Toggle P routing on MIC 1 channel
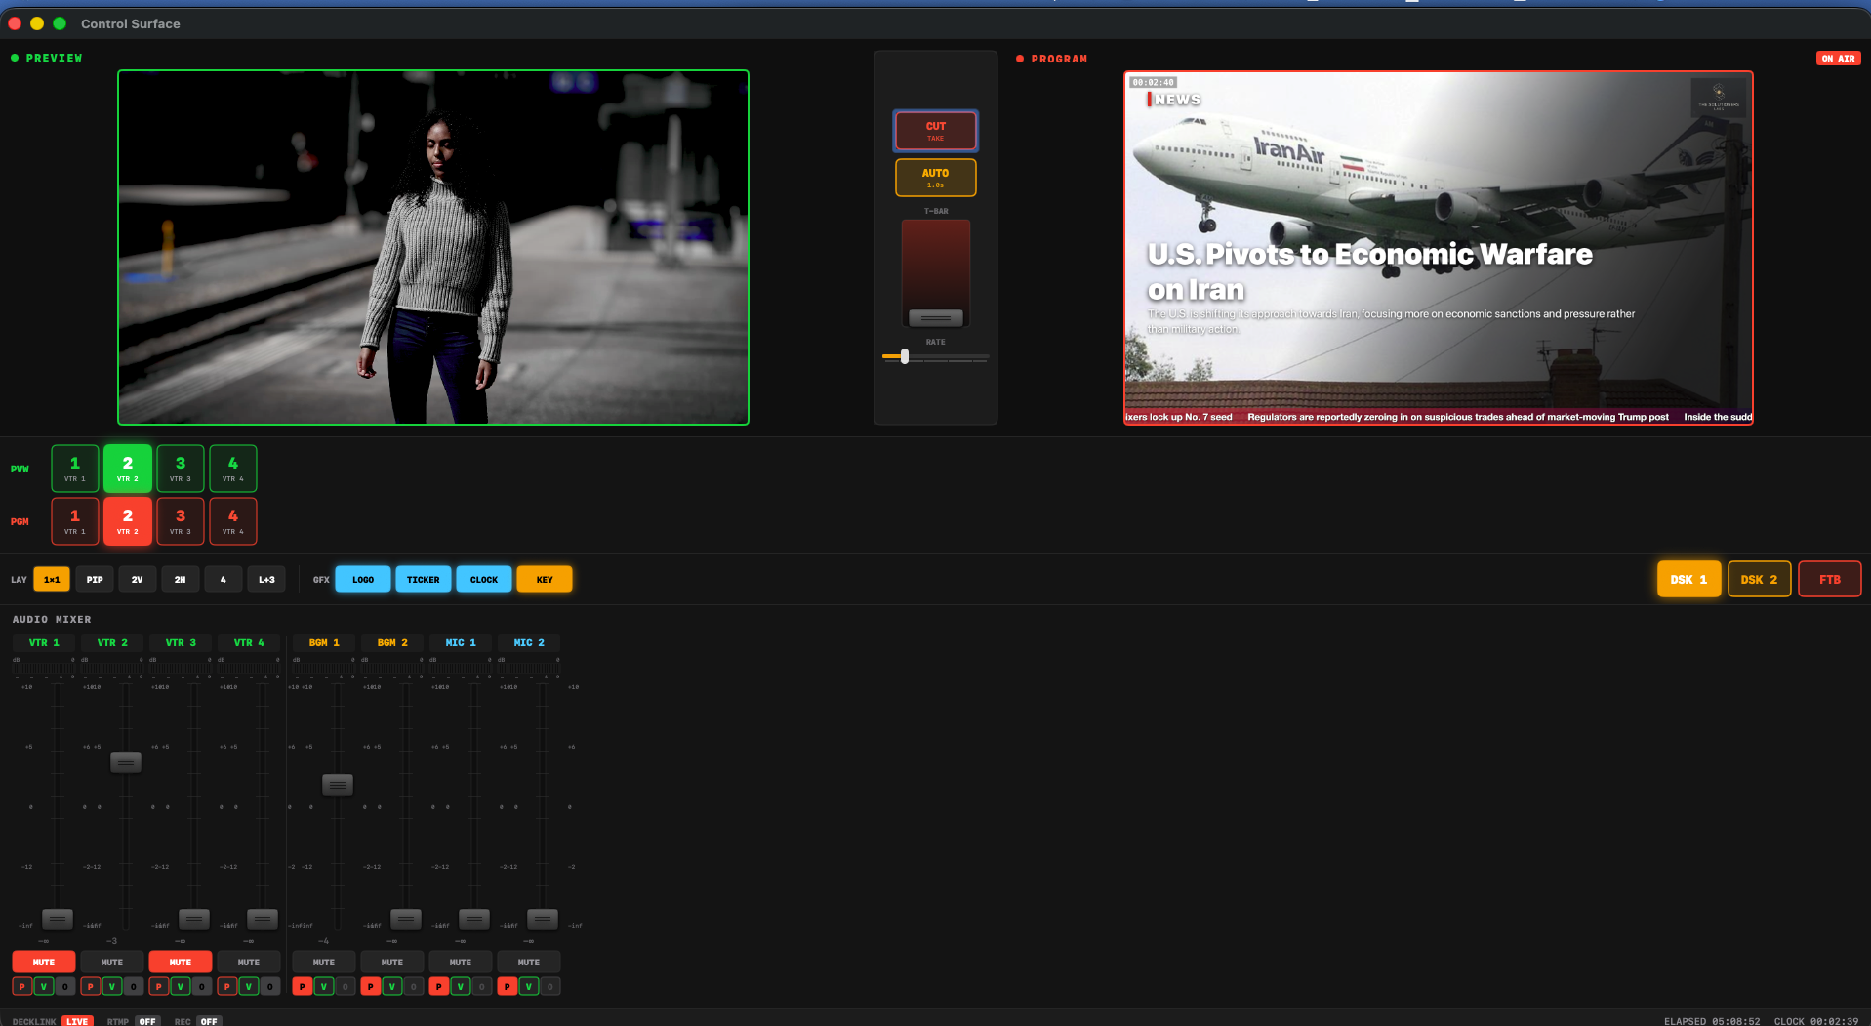Screen dimensions: 1871x1026 [x=439, y=986]
